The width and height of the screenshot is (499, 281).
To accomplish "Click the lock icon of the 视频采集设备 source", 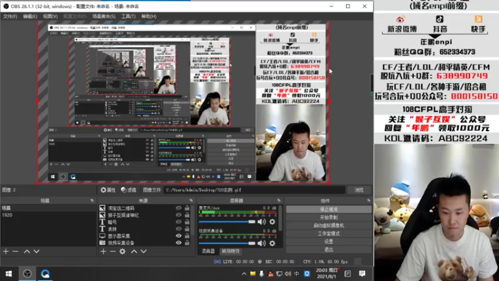I will pos(187,243).
